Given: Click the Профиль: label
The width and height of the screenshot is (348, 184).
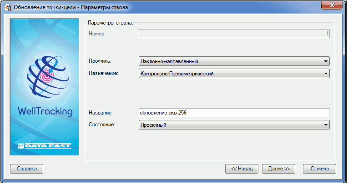Looking at the screenshot, I should point(99,61).
